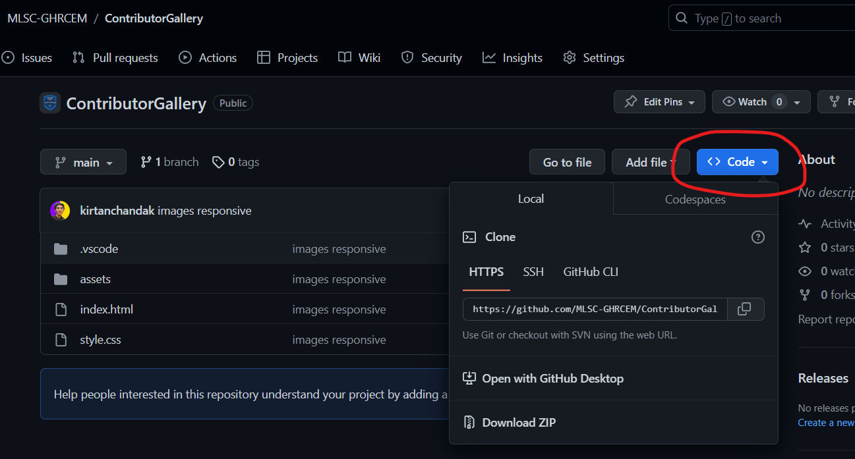Image resolution: width=855 pixels, height=459 pixels.
Task: Switch to the Codespaces tab
Action: (695, 200)
